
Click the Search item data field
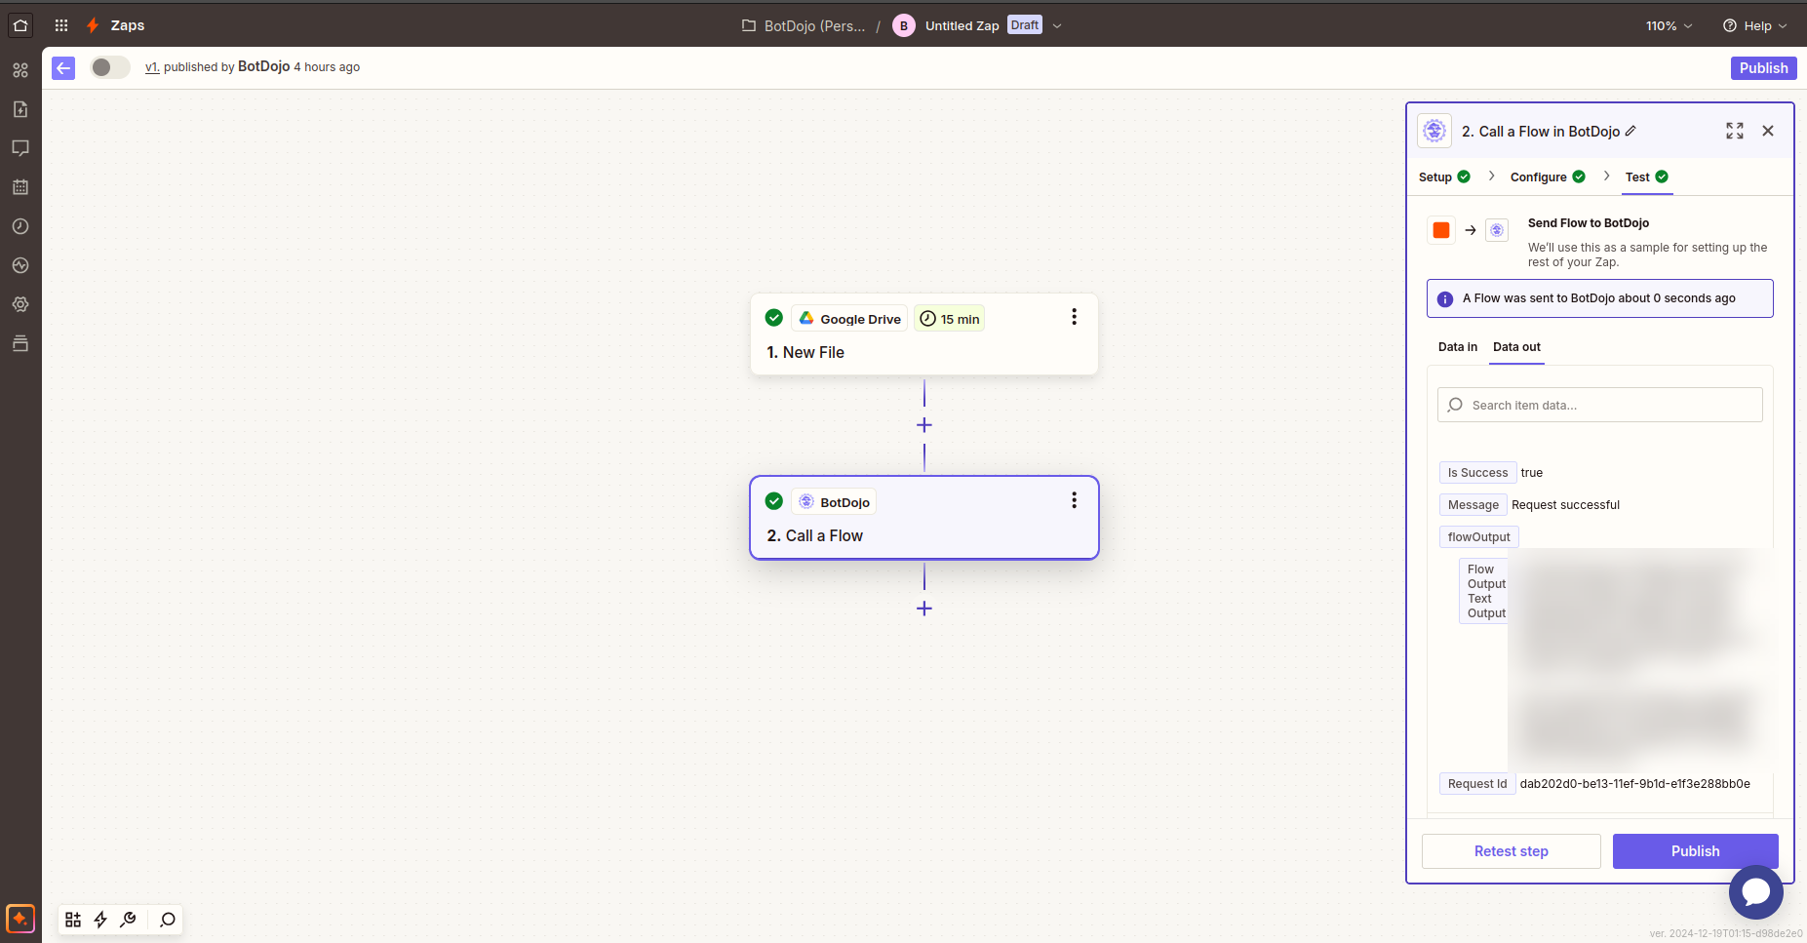pyautogui.click(x=1599, y=405)
